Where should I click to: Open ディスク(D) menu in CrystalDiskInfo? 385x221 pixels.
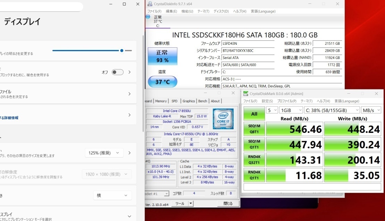pos(221,11)
